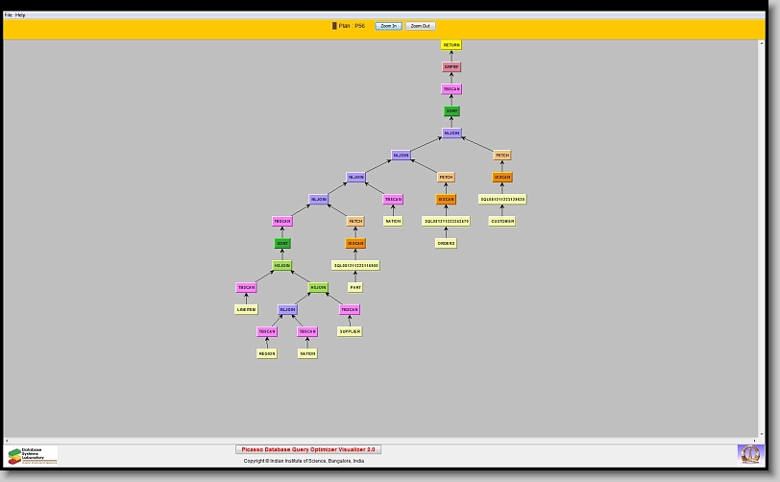This screenshot has height=482, width=780.
Task: Select the HSJOIN node directly above SUPPLIER branch
Action: (318, 287)
